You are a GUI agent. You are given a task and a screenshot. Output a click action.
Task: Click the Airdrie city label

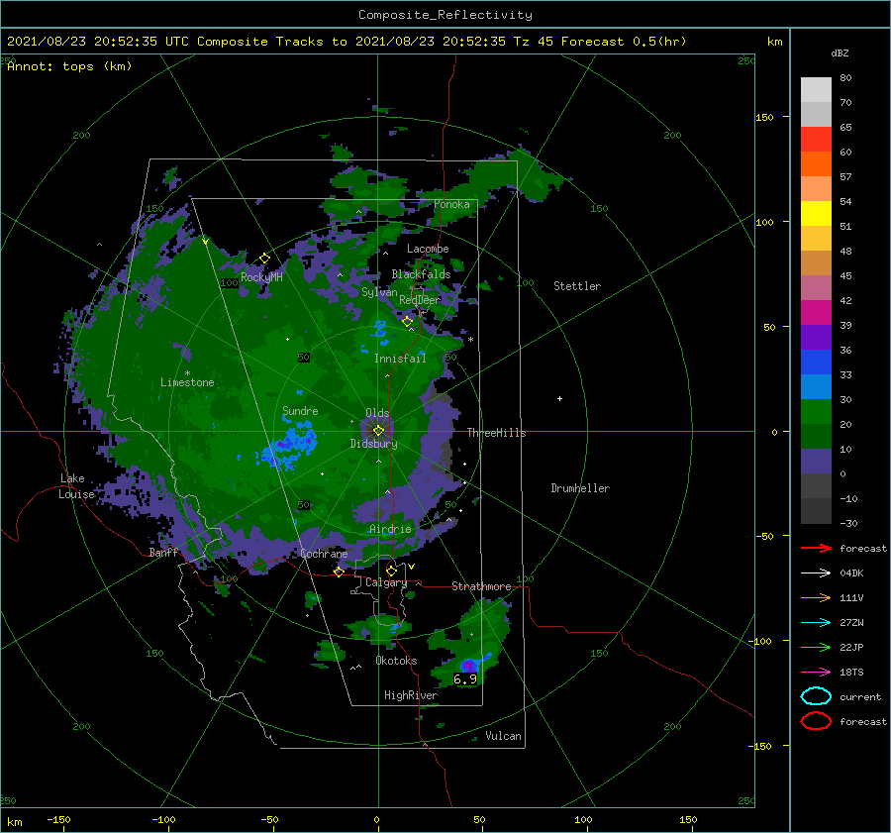tap(390, 529)
